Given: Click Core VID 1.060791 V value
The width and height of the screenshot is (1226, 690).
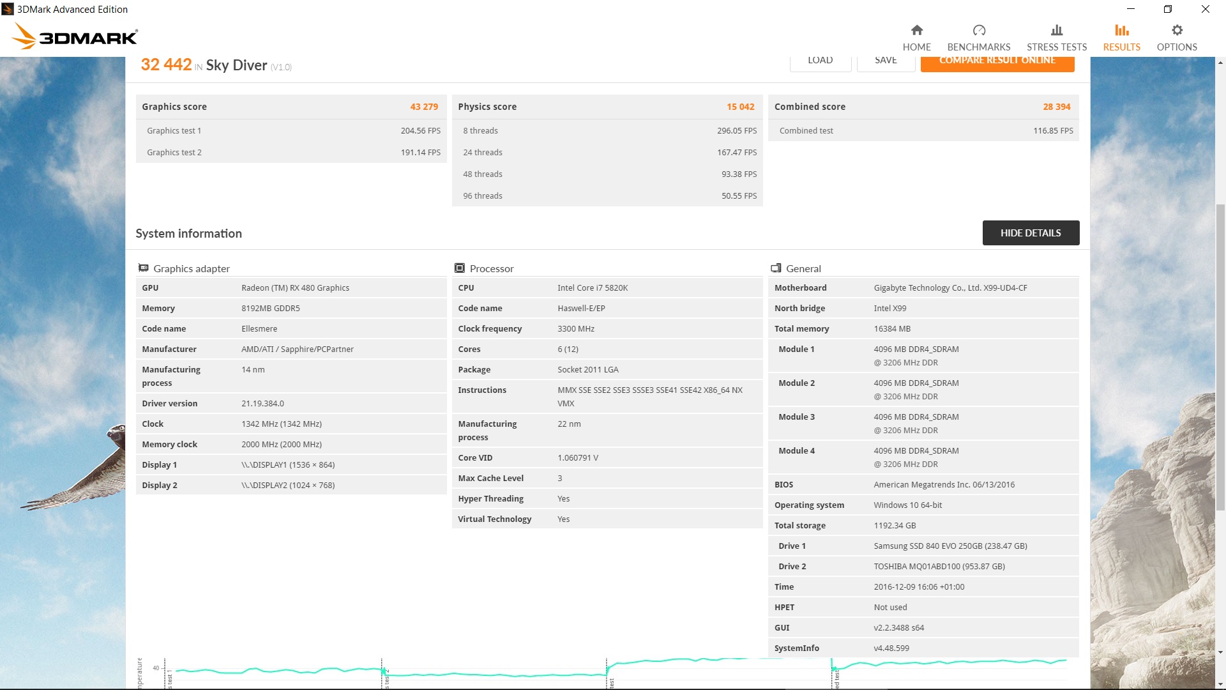Looking at the screenshot, I should (578, 457).
